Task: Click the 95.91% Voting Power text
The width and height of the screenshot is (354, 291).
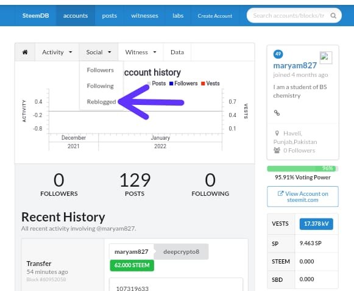Action: pos(303,178)
